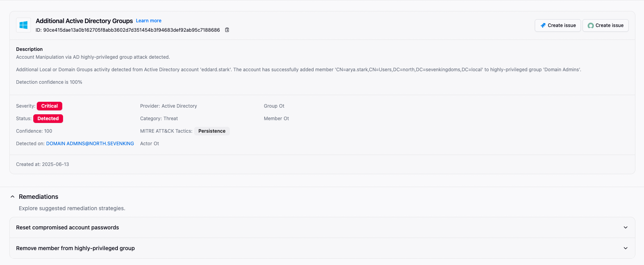Click 'Created at: 2025-06-13' text
The height and width of the screenshot is (265, 644).
click(42, 164)
